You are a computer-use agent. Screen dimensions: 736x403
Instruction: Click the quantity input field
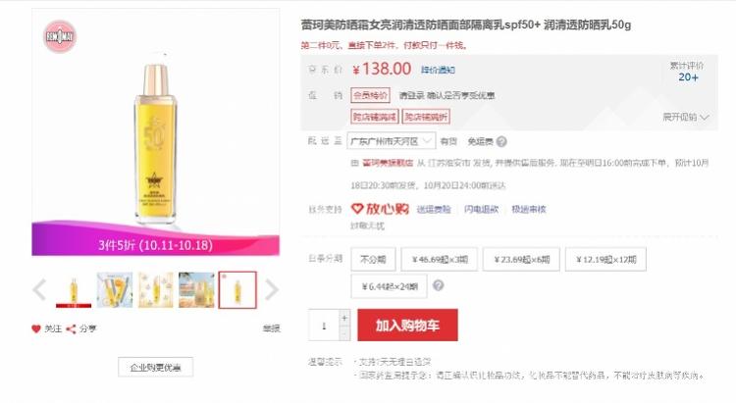click(x=324, y=325)
